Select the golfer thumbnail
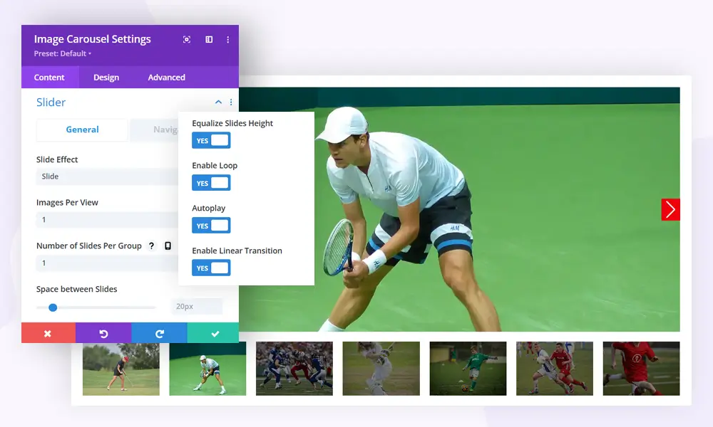Viewport: 713px width, 427px height. click(121, 369)
